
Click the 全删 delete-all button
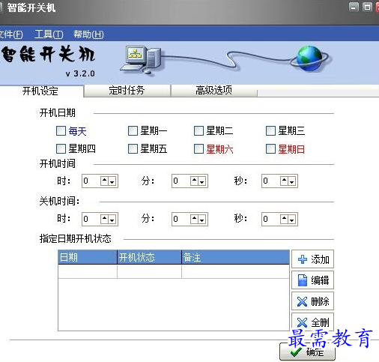(x=312, y=322)
